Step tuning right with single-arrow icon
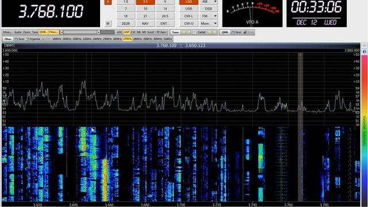 (210, 32)
